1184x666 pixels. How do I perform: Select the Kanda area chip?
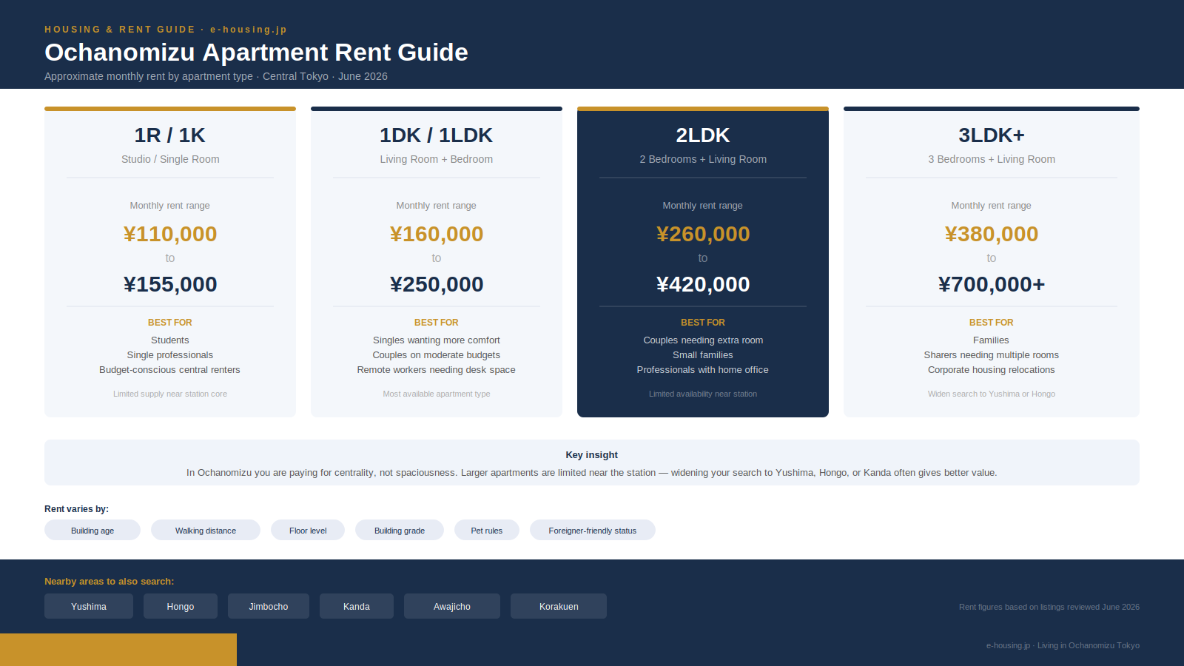(357, 606)
